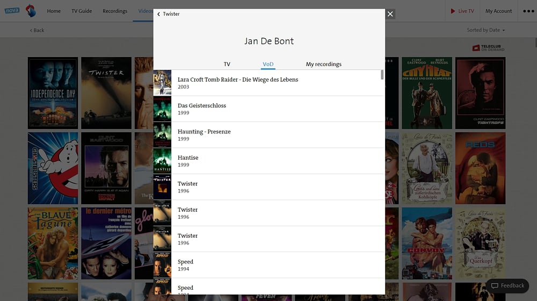Open Feedback chat bubble button
This screenshot has width=537, height=301.
[507, 285]
